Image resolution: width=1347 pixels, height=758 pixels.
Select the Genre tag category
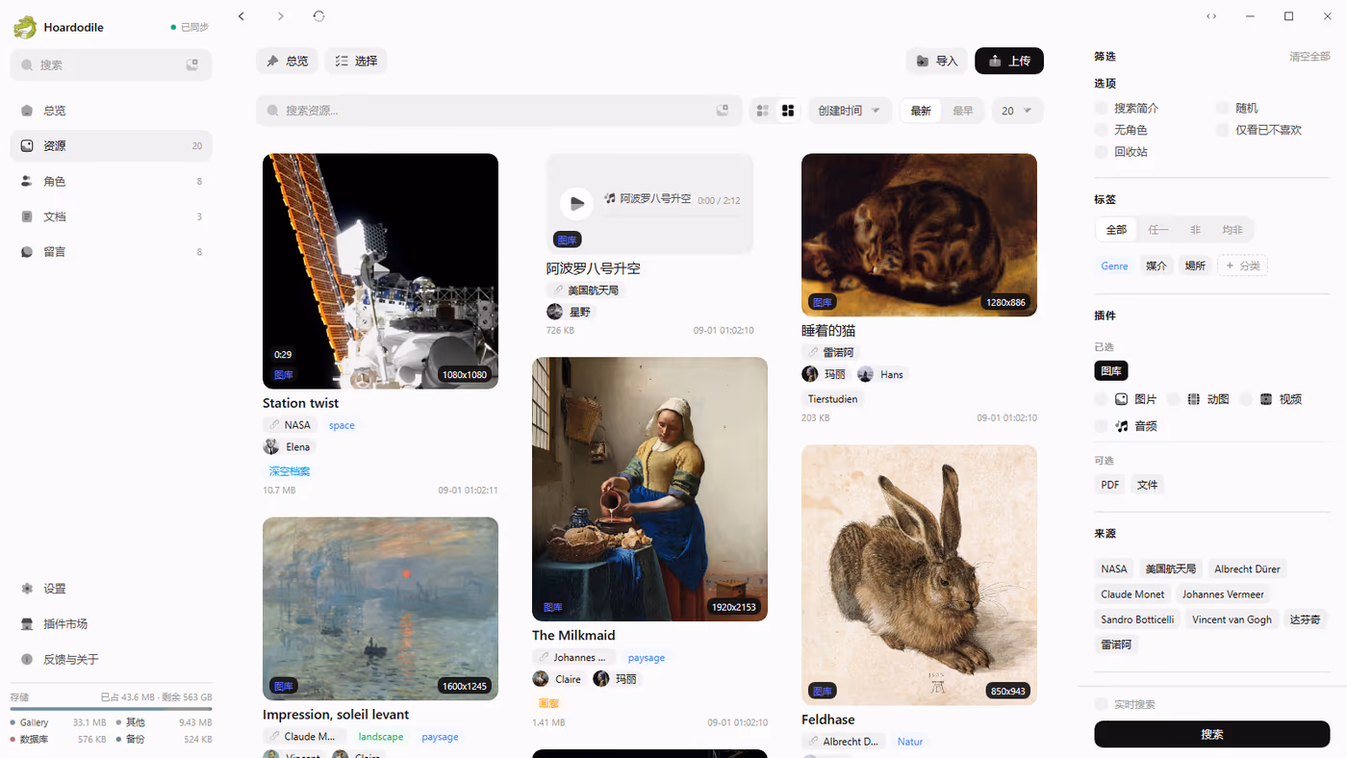pos(1114,265)
